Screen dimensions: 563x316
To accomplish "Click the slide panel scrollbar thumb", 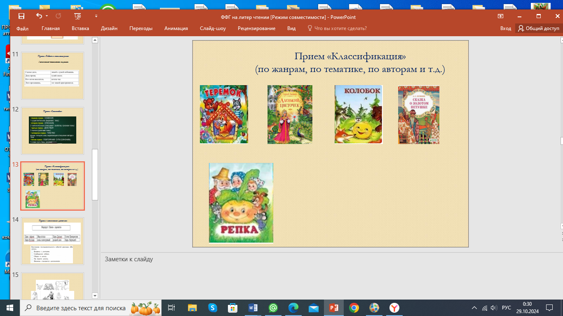I will (x=95, y=174).
